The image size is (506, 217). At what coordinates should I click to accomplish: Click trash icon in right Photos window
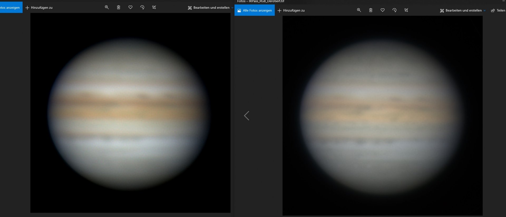[371, 10]
